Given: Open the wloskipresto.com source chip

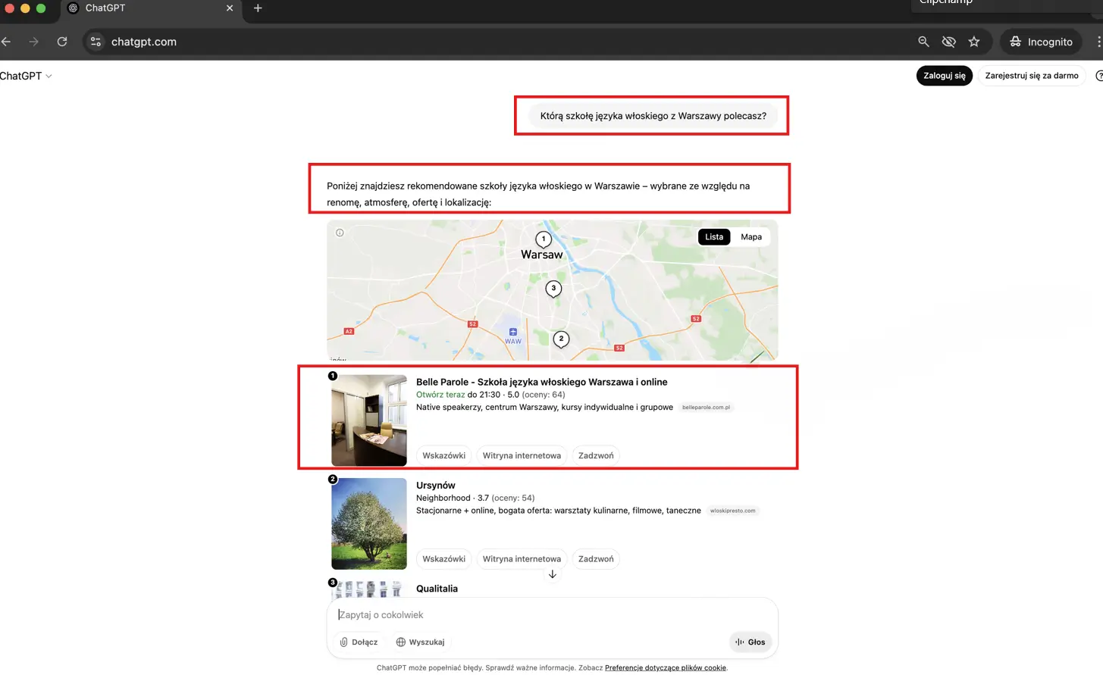Looking at the screenshot, I should (733, 511).
